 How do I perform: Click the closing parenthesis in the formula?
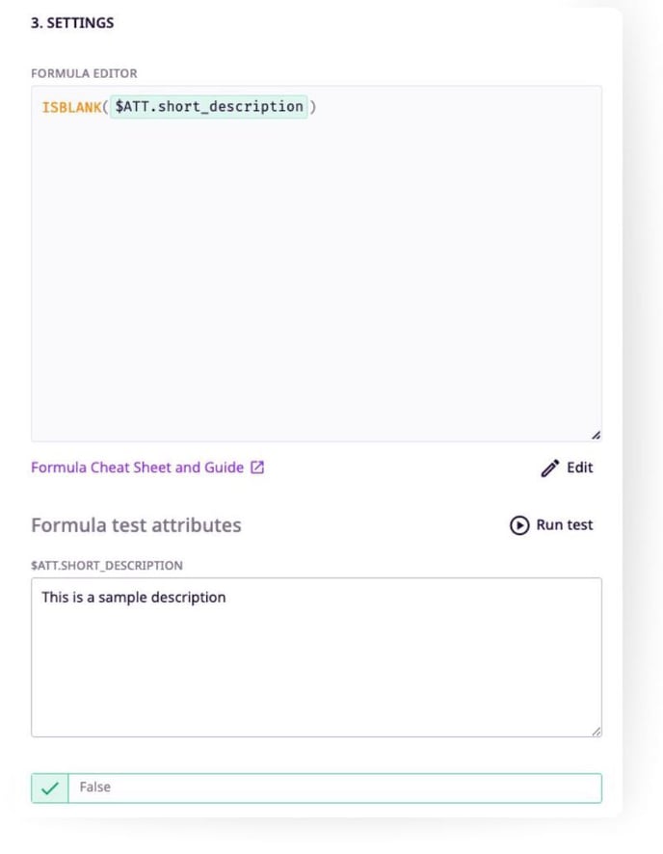click(313, 107)
